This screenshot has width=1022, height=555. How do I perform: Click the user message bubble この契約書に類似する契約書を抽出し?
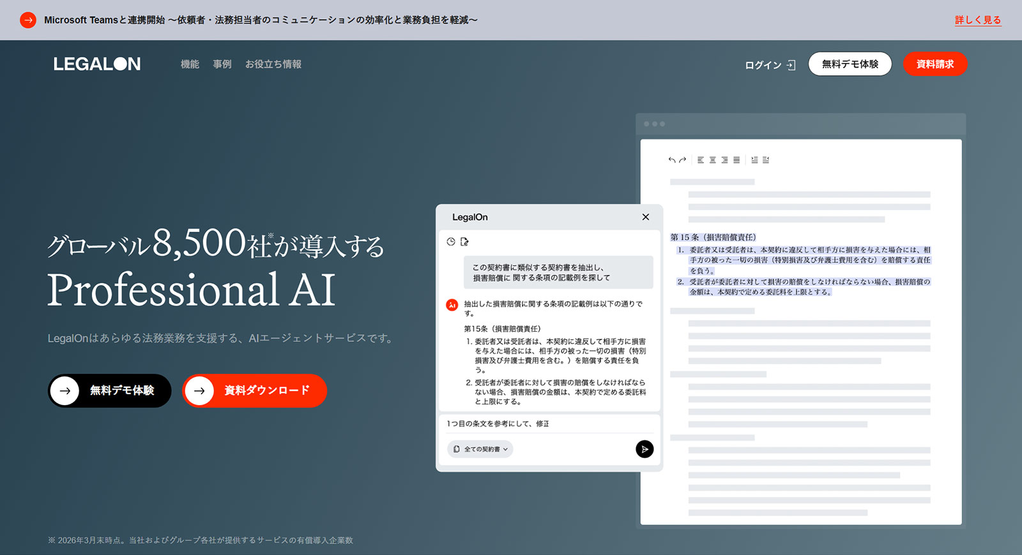click(558, 272)
